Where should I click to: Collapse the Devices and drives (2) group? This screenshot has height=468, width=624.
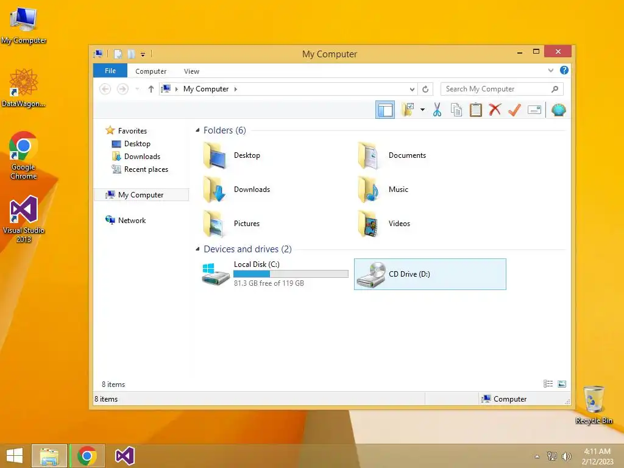(x=197, y=249)
